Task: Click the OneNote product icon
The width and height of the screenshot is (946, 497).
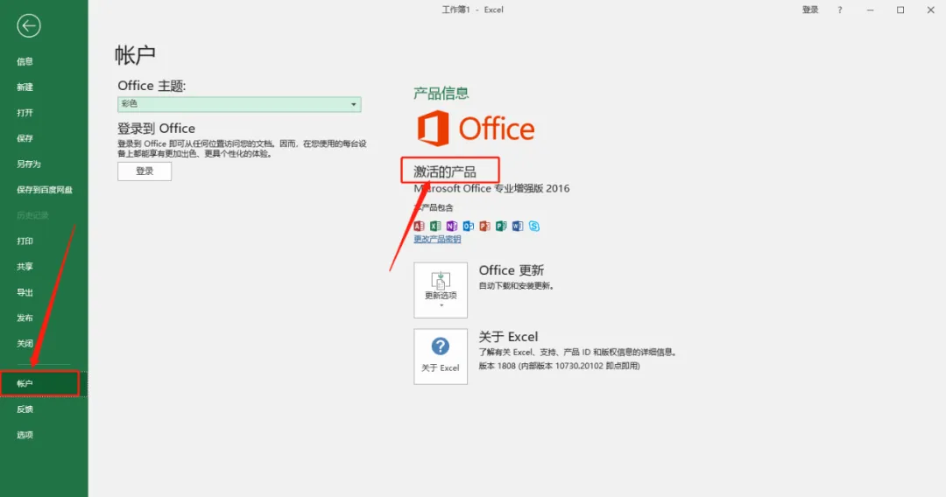Action: point(451,226)
